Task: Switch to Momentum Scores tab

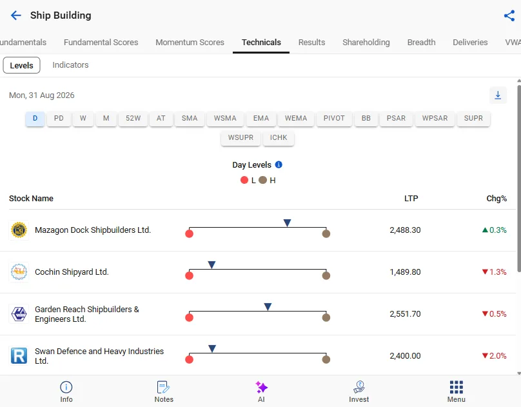Action: pyautogui.click(x=190, y=42)
